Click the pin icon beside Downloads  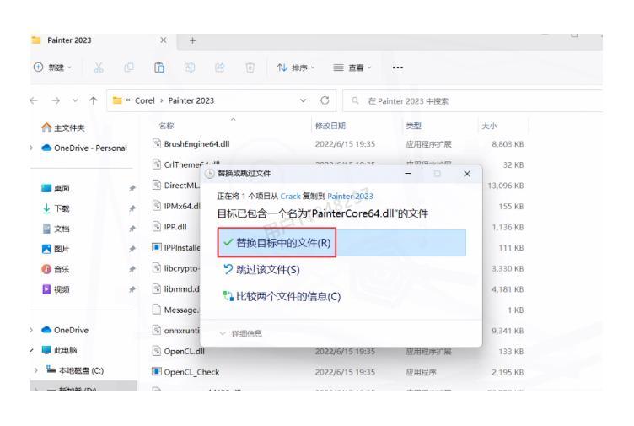click(x=132, y=208)
